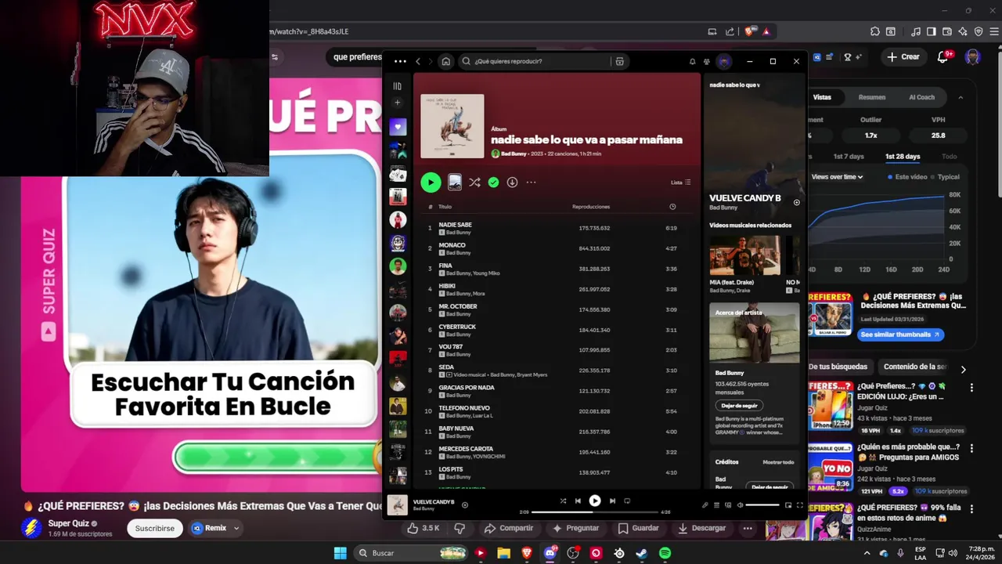Open album more options ellipsis
Screen dimensions: 1002x564
[531, 183]
